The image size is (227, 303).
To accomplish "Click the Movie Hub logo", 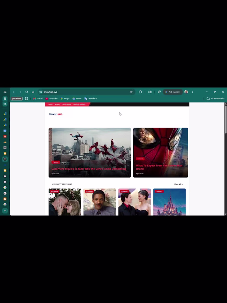I will (x=56, y=114).
